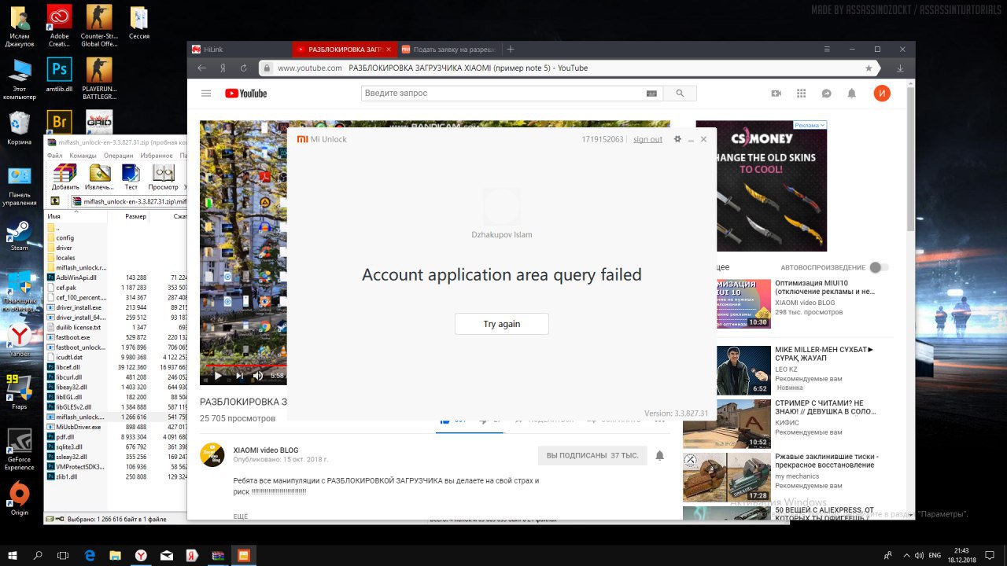1007x566 pixels.
Task: Open Microsoft Edge from taskbar
Action: click(90, 555)
